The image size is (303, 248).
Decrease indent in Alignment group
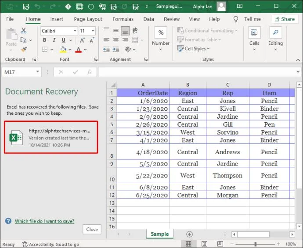106,50
